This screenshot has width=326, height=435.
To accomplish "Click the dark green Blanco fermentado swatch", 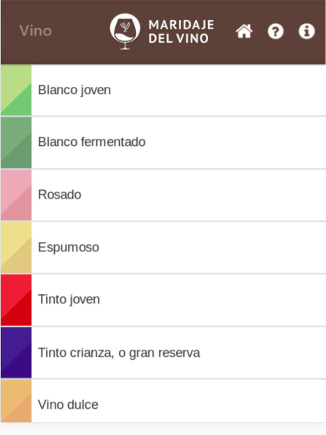I will coord(16,142).
